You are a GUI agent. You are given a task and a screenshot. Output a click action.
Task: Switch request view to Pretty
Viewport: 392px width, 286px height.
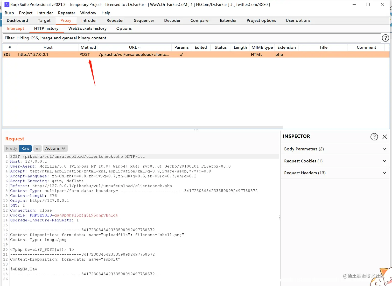(11, 148)
